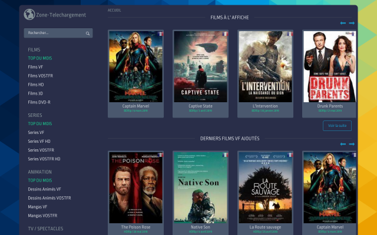
Task: Open Films DVD-R category
Action: pyautogui.click(x=39, y=102)
